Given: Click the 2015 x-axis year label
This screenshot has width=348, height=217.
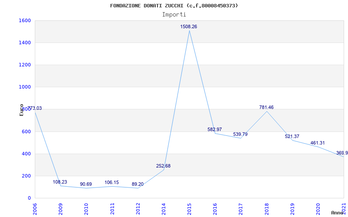Looking at the screenshot, I should [190, 209].
